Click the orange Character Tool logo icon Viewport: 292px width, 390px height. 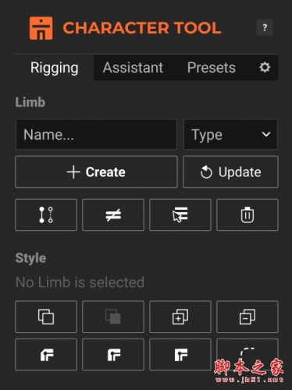click(x=41, y=28)
